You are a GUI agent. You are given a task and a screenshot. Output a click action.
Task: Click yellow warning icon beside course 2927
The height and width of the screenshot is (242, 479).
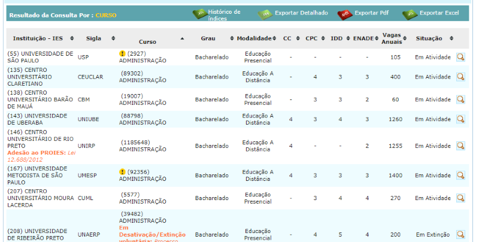pos(122,53)
